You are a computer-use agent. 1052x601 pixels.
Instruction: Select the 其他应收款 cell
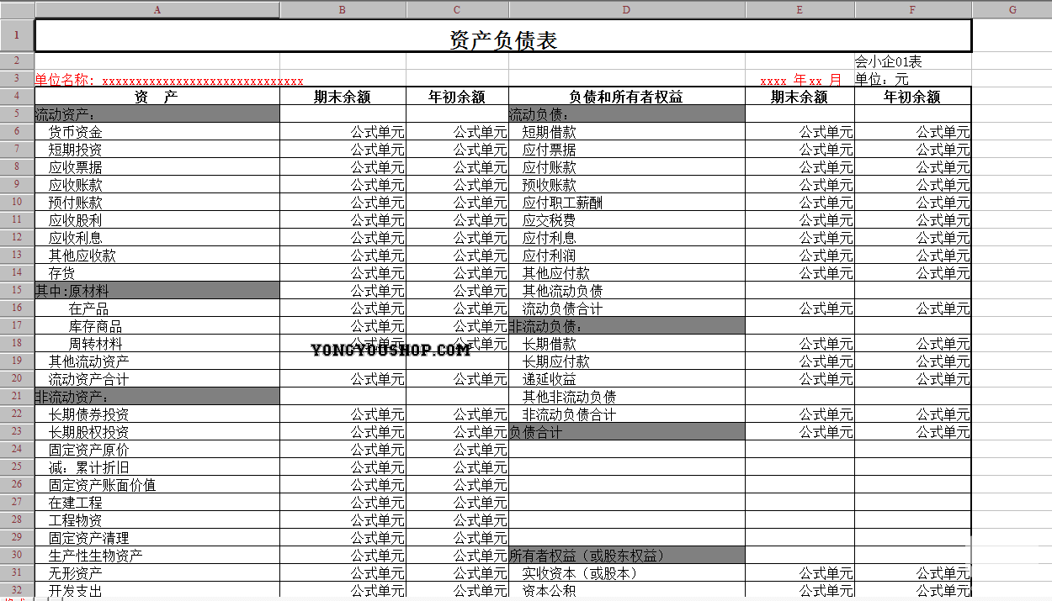coord(157,255)
